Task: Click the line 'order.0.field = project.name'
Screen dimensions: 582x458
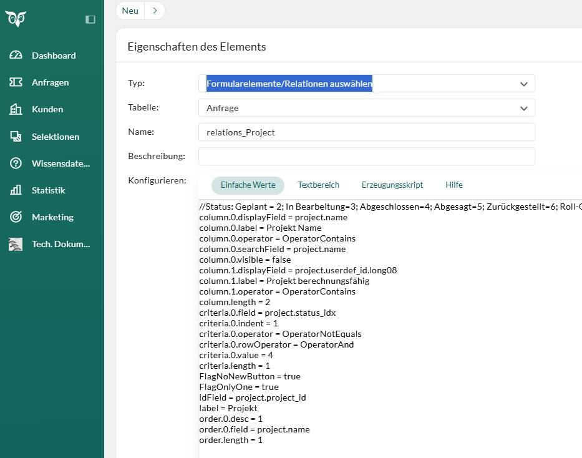Action: click(x=255, y=429)
